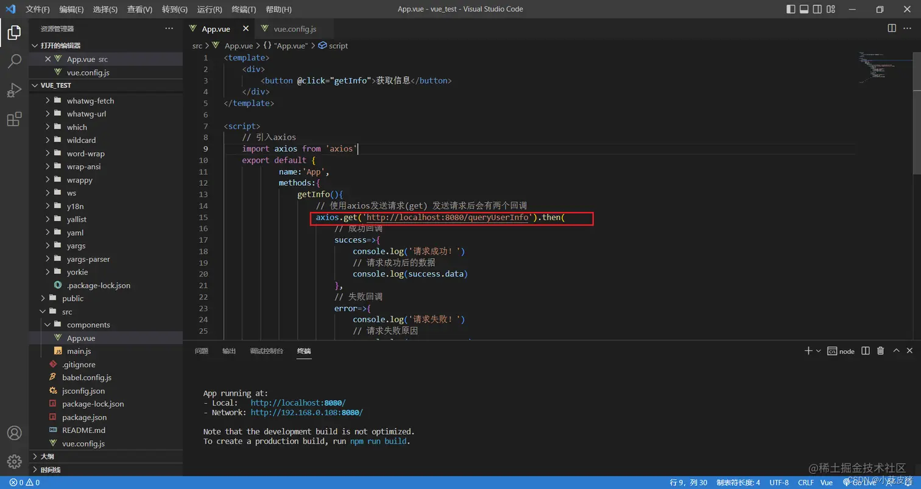The width and height of the screenshot is (921, 489).
Task: Kill the terminal with trash icon
Action: [x=880, y=351]
